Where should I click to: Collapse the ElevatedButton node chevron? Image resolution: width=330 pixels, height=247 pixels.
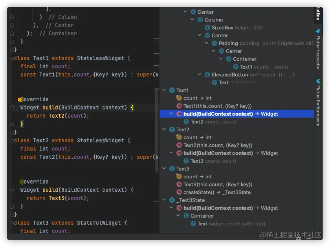click(199, 74)
